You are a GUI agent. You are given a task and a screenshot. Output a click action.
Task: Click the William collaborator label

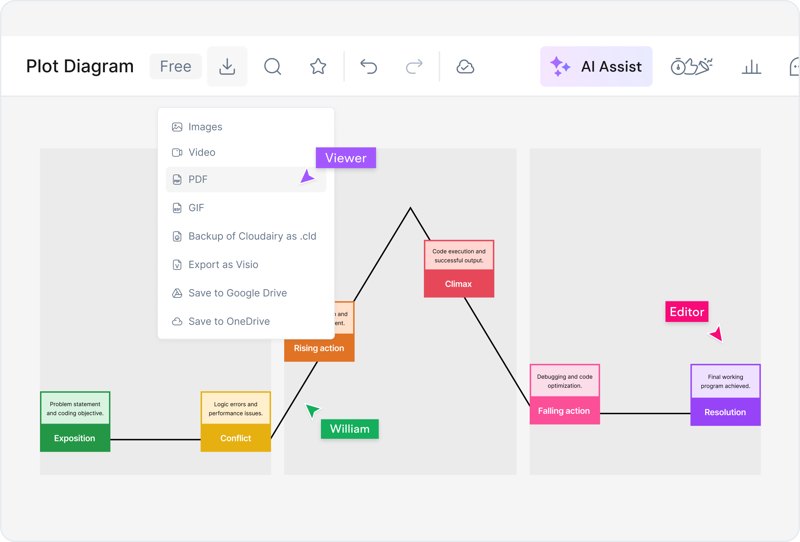point(349,429)
